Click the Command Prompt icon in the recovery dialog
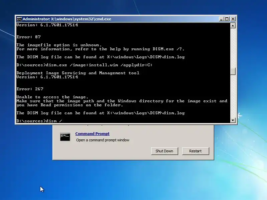This screenshot has height=200, width=267. tap(65, 137)
